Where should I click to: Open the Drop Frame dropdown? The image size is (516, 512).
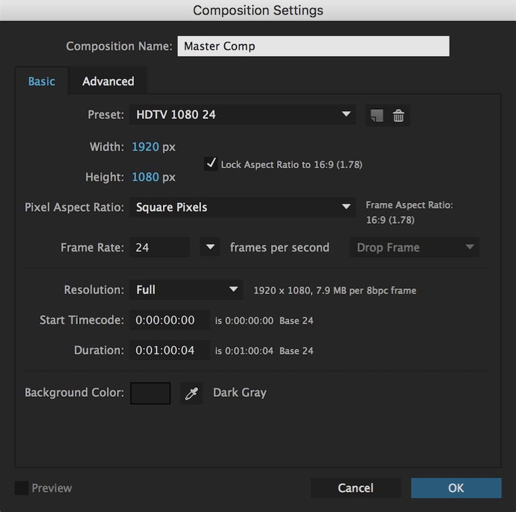click(x=414, y=247)
